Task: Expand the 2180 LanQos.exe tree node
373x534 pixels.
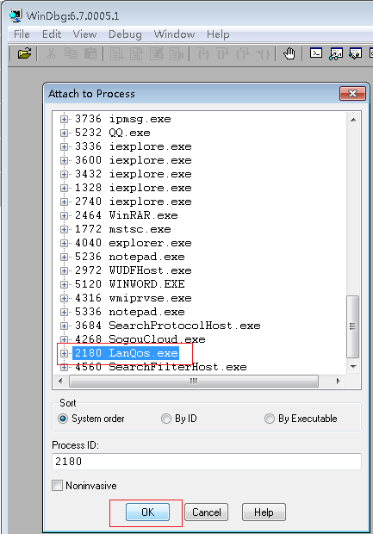Action: [64, 353]
